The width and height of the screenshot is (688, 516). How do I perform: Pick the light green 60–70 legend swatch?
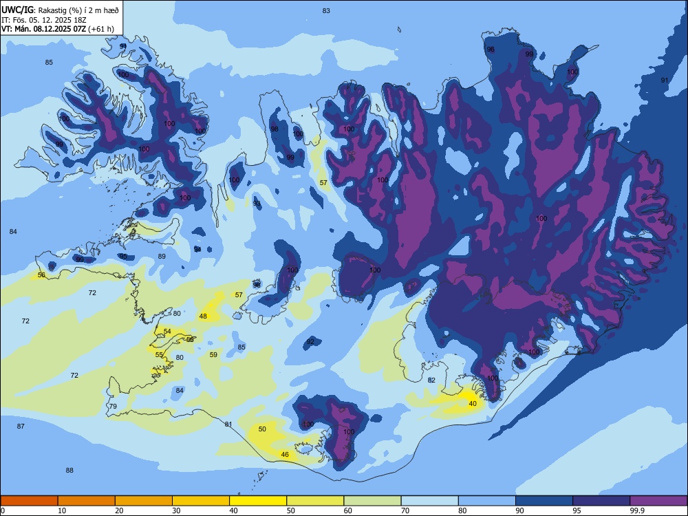pos(372,501)
